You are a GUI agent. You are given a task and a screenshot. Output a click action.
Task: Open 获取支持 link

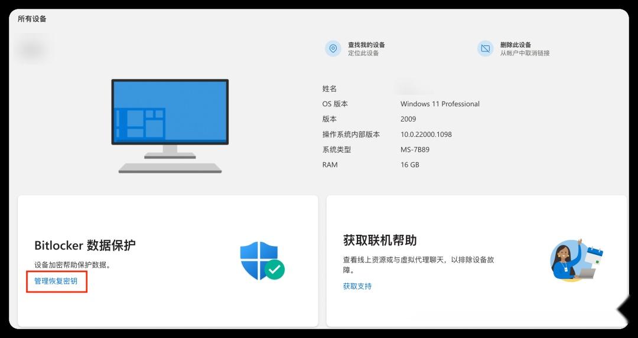357,286
